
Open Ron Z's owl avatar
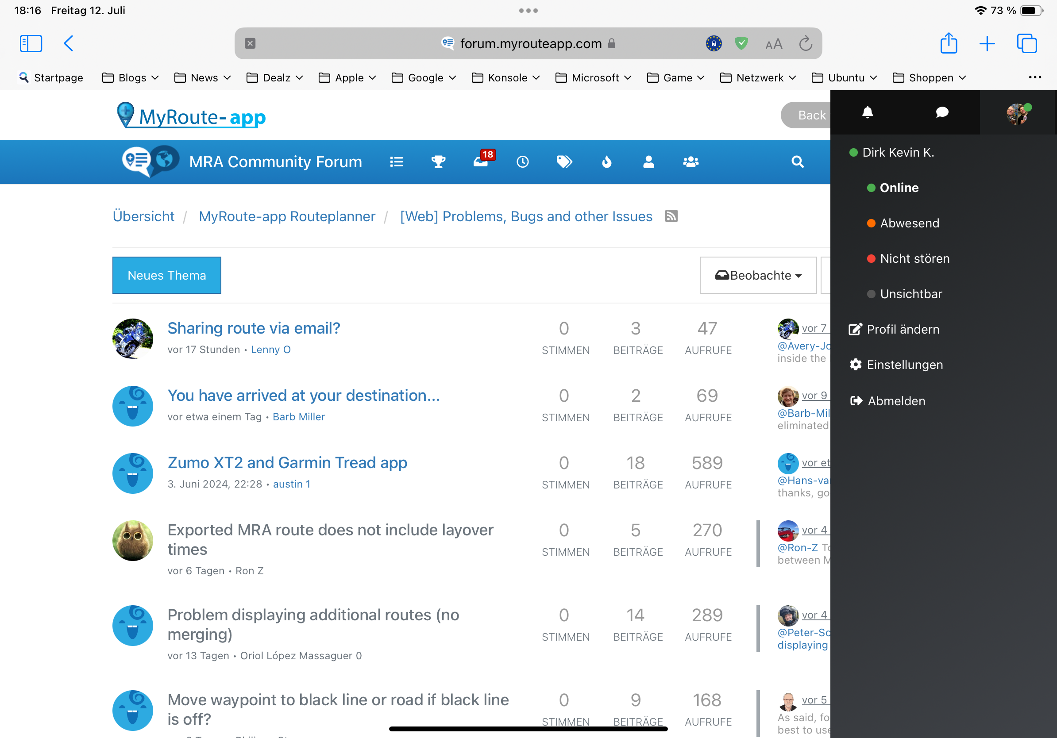pyautogui.click(x=133, y=541)
